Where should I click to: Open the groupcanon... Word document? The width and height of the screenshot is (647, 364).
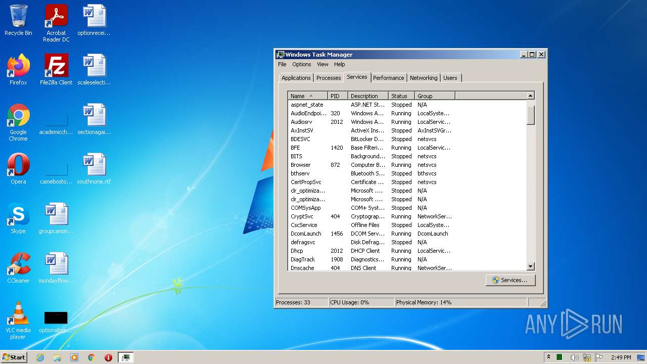[x=56, y=218]
